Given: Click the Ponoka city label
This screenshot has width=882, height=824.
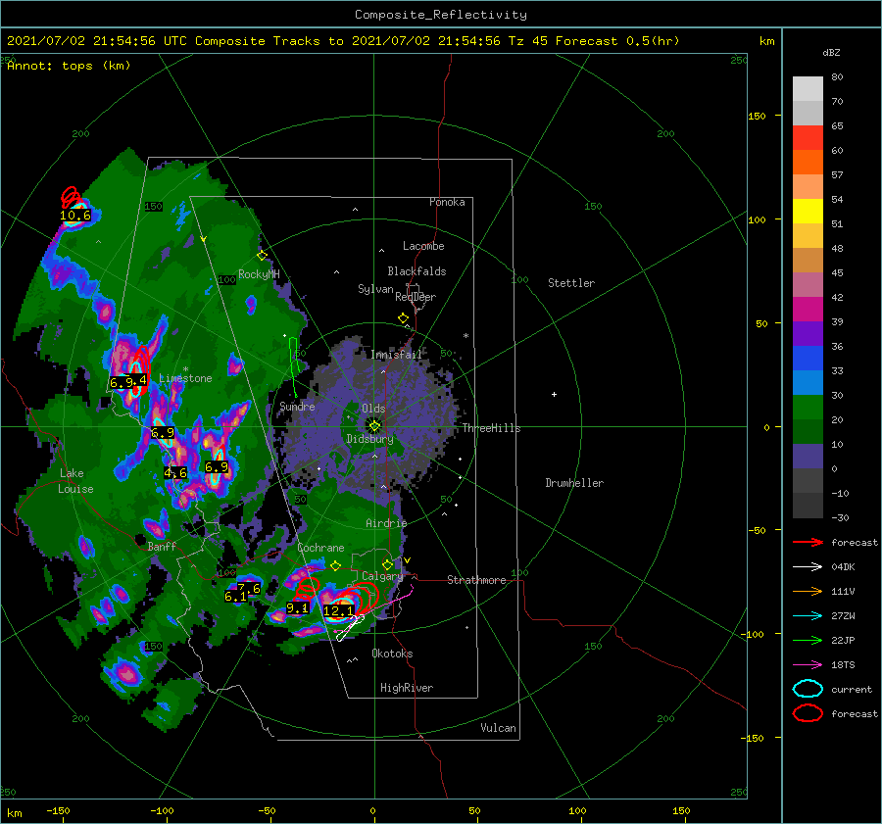Looking at the screenshot, I should [x=447, y=202].
